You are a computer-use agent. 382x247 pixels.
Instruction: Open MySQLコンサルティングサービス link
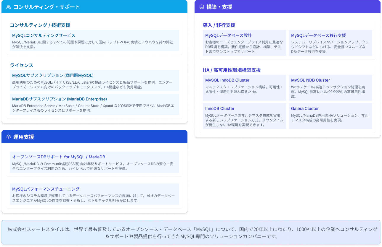(x=44, y=35)
